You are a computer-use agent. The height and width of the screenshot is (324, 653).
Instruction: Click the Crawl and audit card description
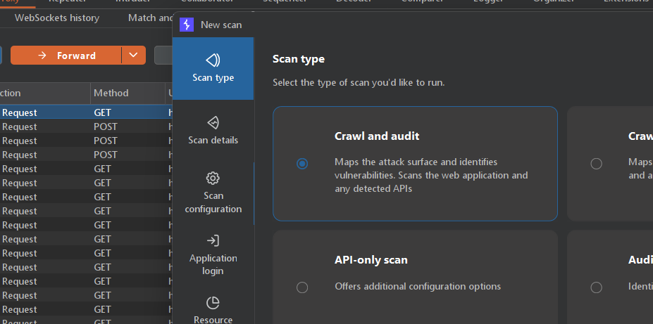point(430,175)
